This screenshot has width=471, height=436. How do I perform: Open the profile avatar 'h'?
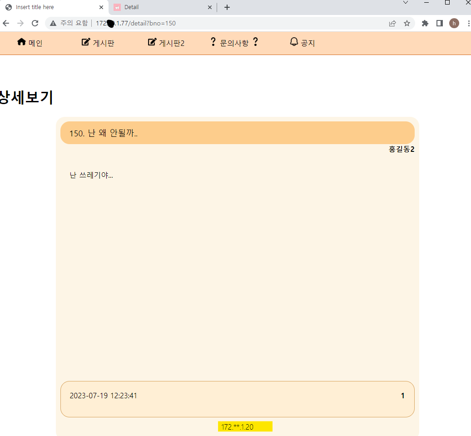coord(454,23)
